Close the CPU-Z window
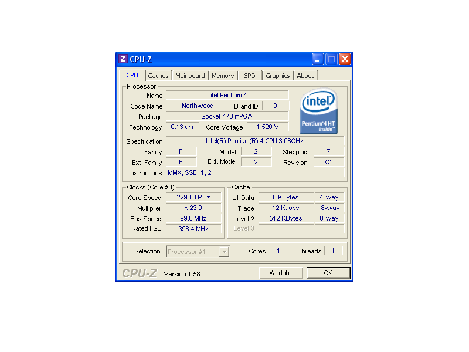469x352 pixels. [x=345, y=59]
